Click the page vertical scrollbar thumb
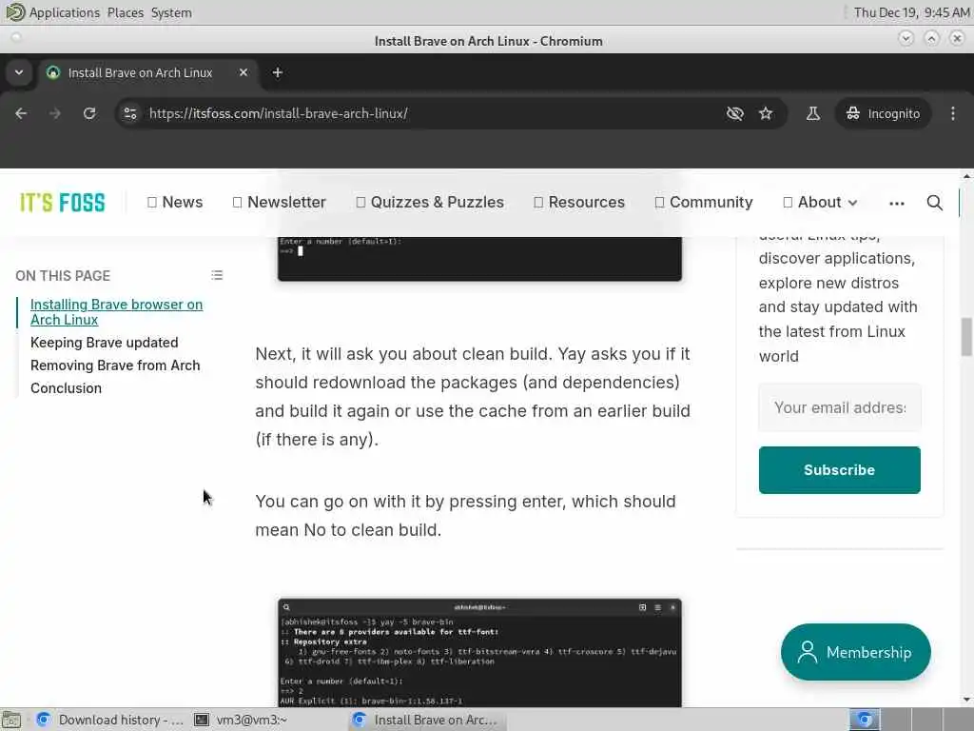Viewport: 974px width, 731px height. [966, 337]
